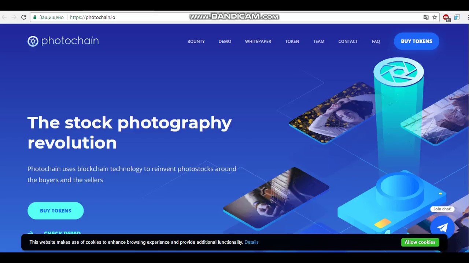
Task: Open the DEMO nav item
Action: pos(225,41)
